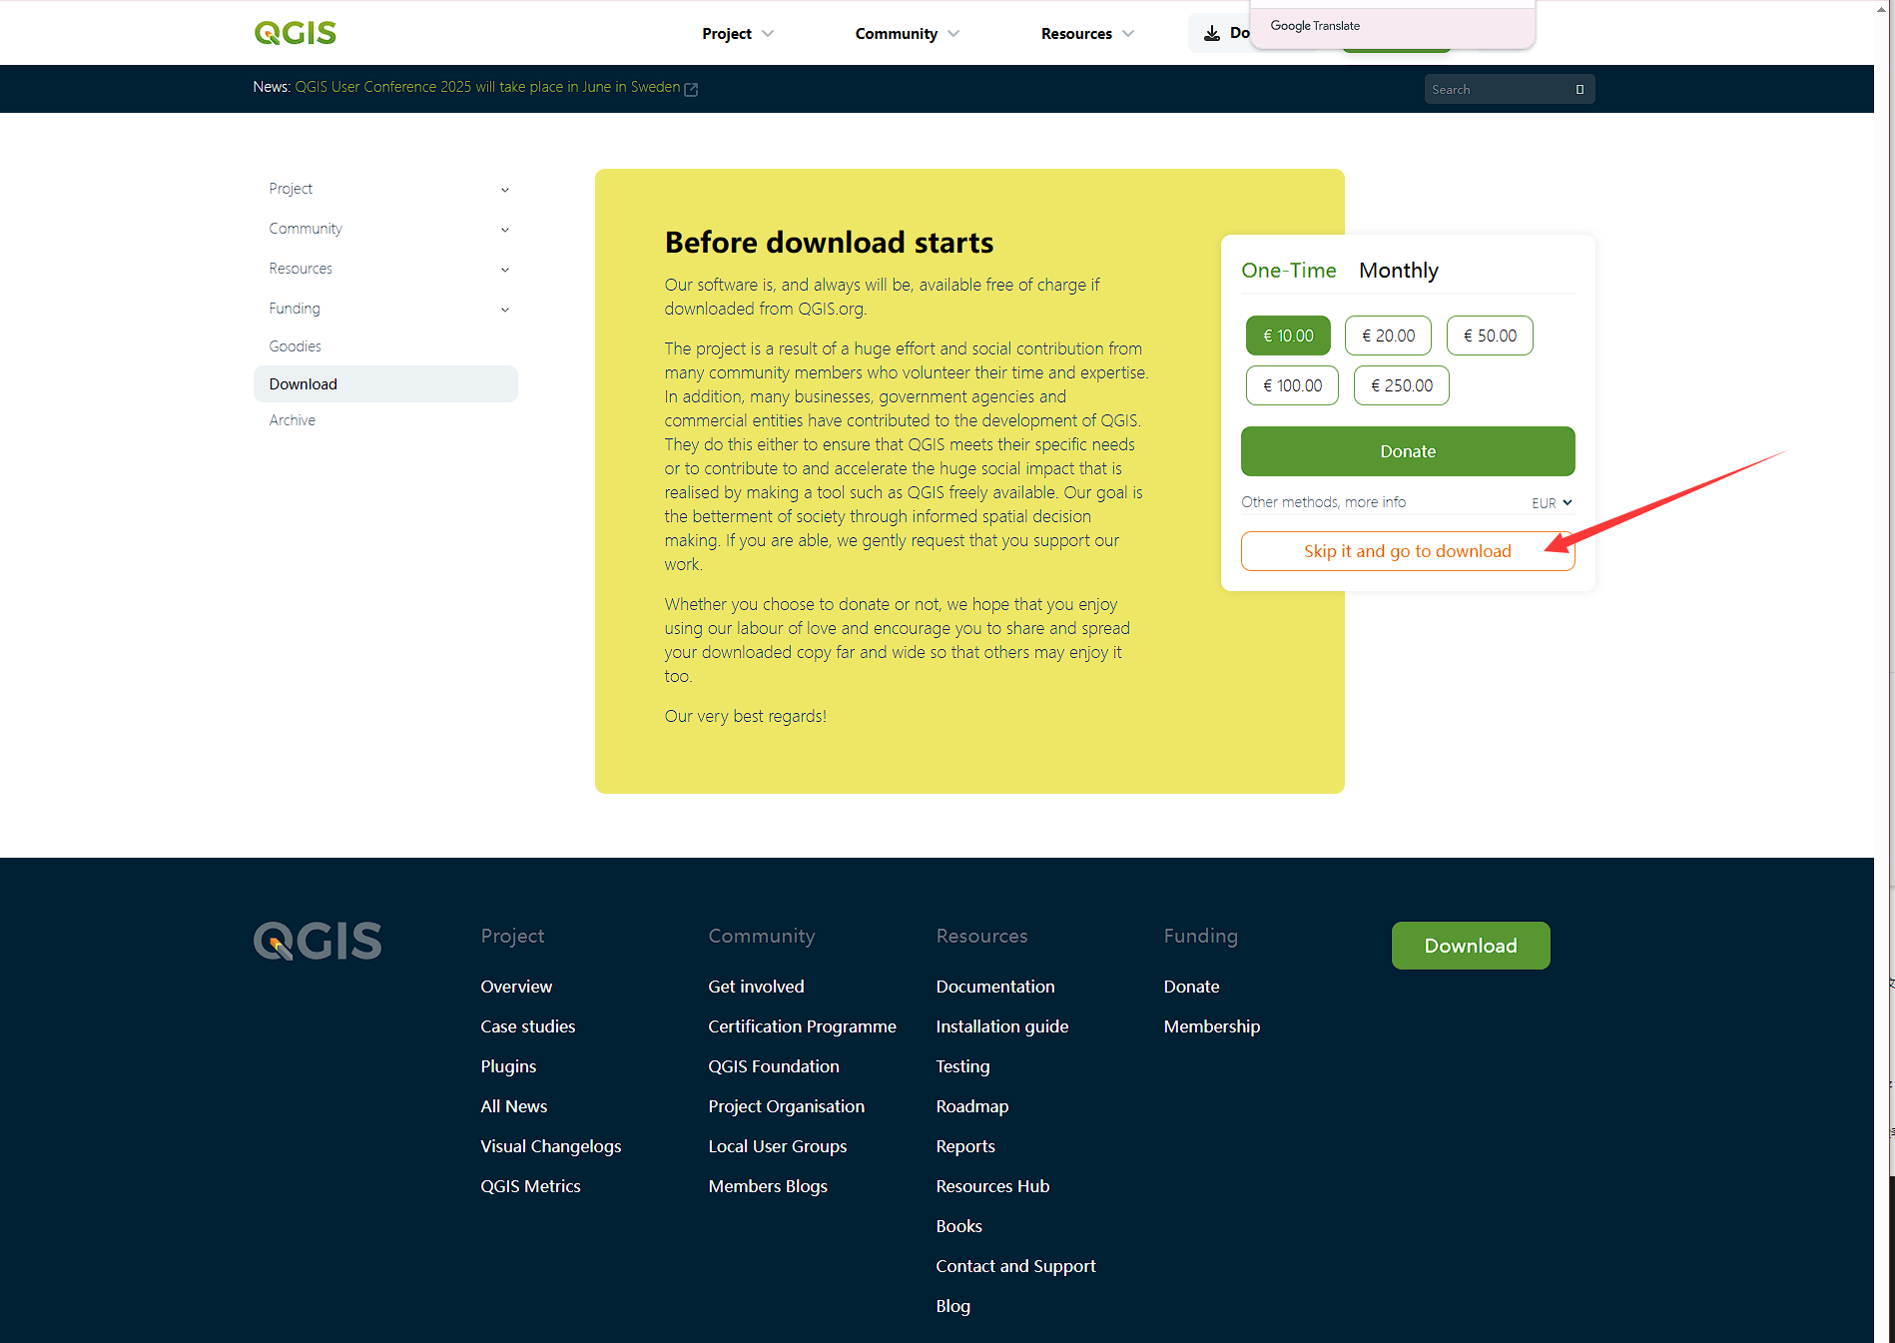Click Skip it and go to download

[1407, 551]
